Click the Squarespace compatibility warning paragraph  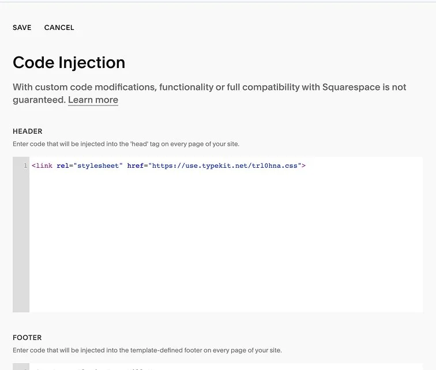click(209, 88)
